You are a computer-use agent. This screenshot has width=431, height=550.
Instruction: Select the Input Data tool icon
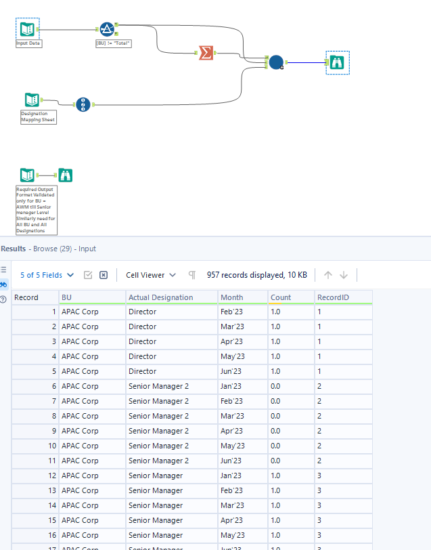click(x=27, y=29)
